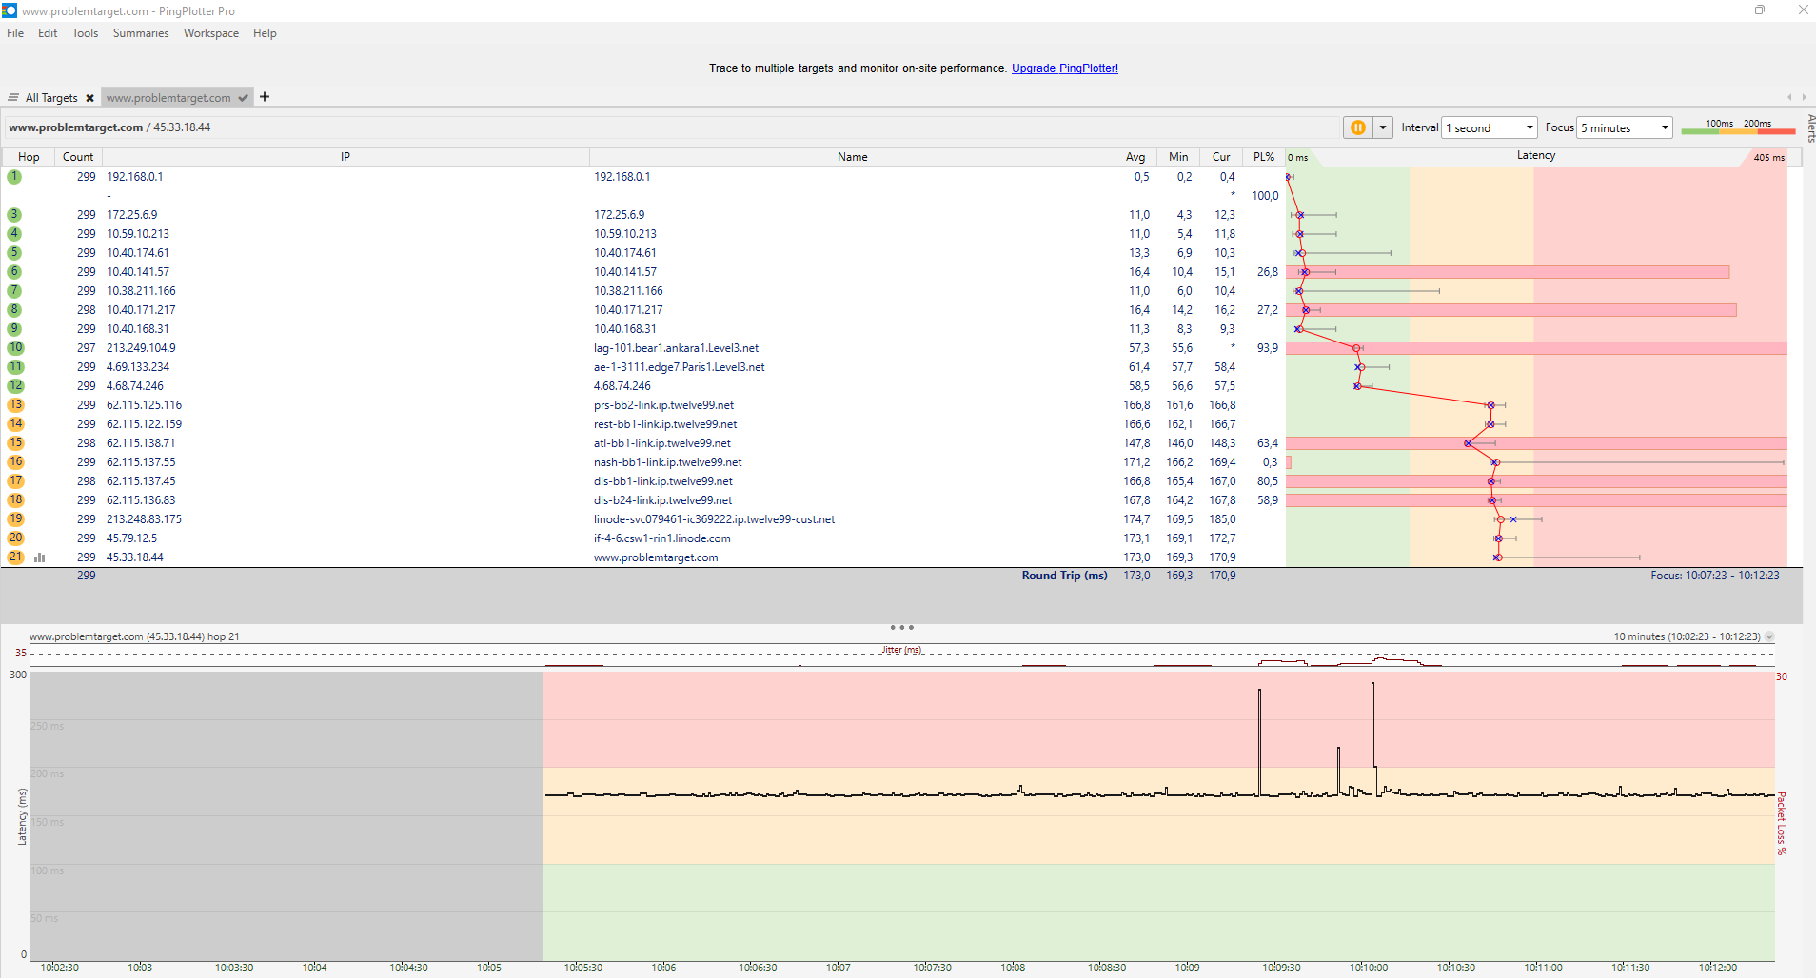Image resolution: width=1816 pixels, height=978 pixels.
Task: Select hop 12 circle icon for 4.68.74.246
Action: 15,386
